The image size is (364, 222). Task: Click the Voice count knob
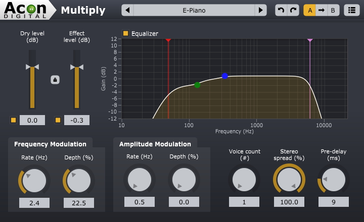244,180
